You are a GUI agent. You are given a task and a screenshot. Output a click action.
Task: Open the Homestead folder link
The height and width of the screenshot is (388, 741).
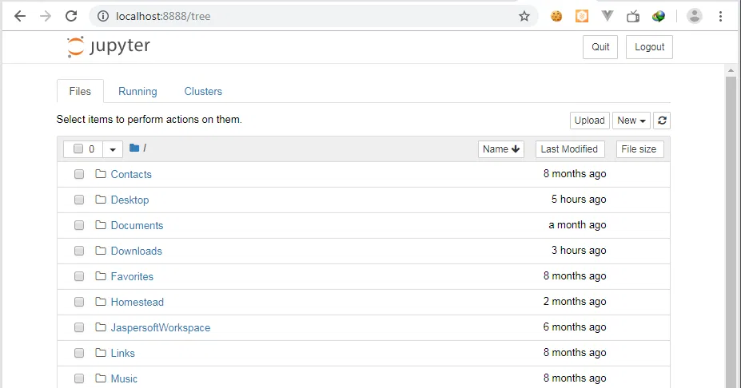[137, 302]
